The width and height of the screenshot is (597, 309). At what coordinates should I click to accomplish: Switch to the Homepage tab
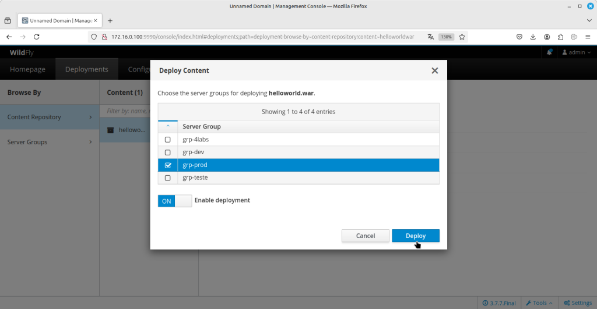27,69
